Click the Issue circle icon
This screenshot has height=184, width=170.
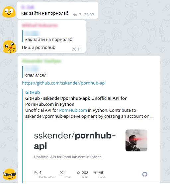61,173
